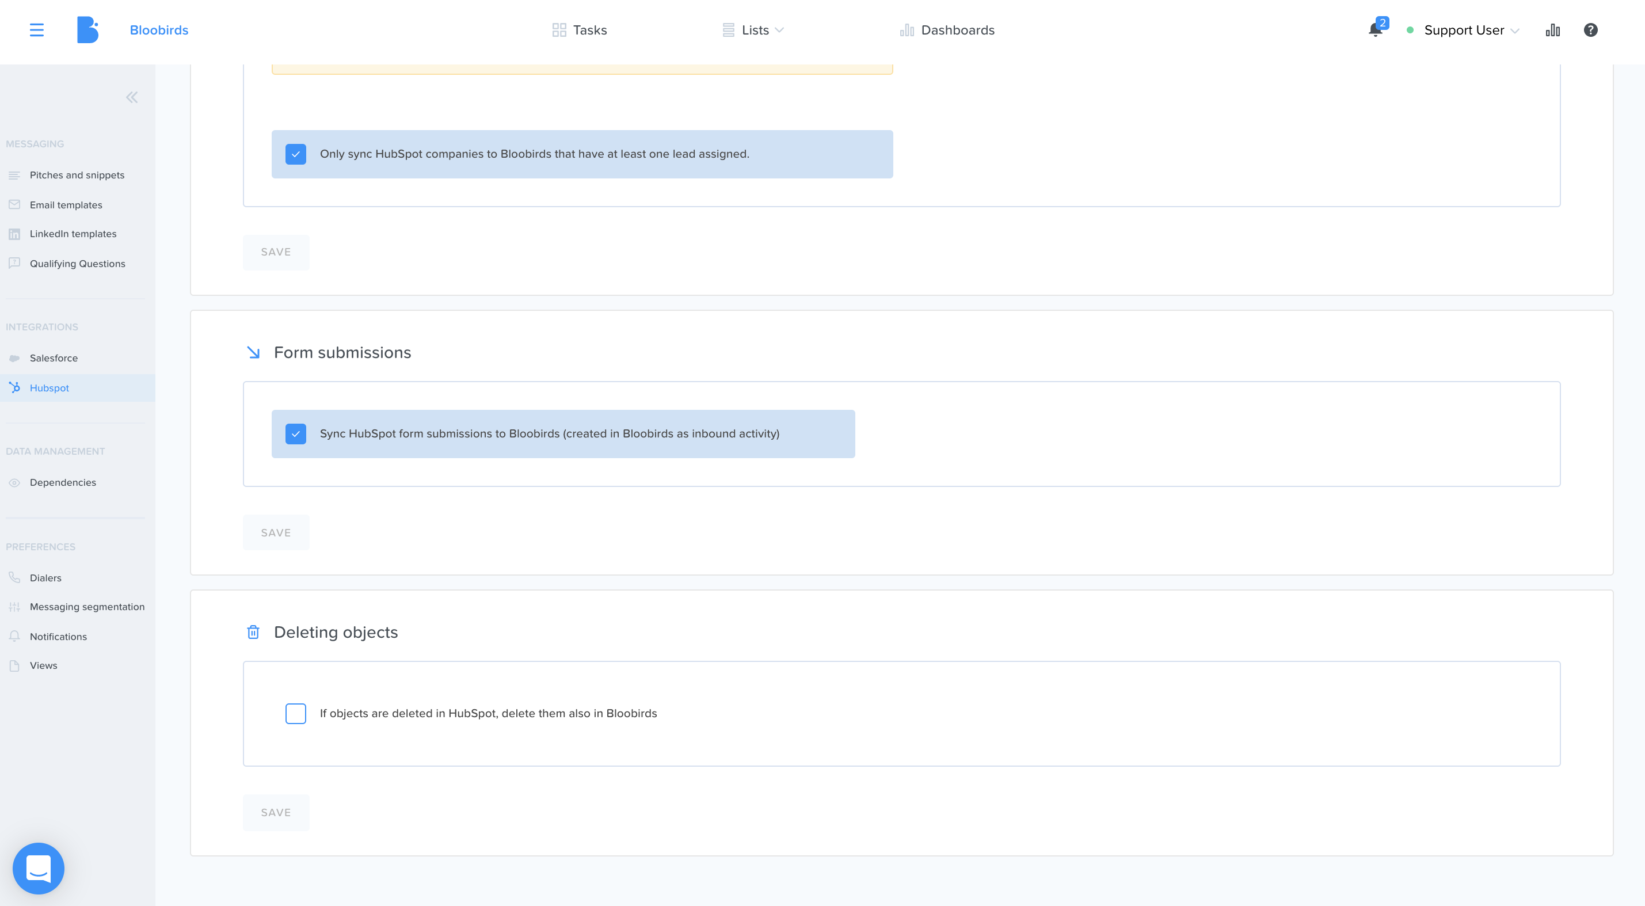The image size is (1645, 906).
Task: Uncheck sync HubSpot form submissions checkbox
Action: coord(296,433)
